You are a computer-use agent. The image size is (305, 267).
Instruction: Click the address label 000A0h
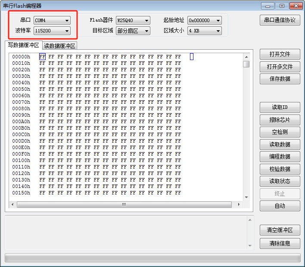[x=21, y=121]
